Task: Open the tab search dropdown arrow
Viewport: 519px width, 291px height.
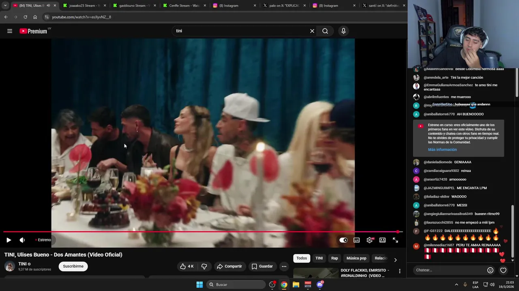Action: 5,6
